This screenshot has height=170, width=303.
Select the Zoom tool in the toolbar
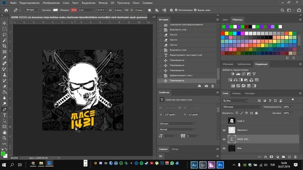[x=4, y=138]
